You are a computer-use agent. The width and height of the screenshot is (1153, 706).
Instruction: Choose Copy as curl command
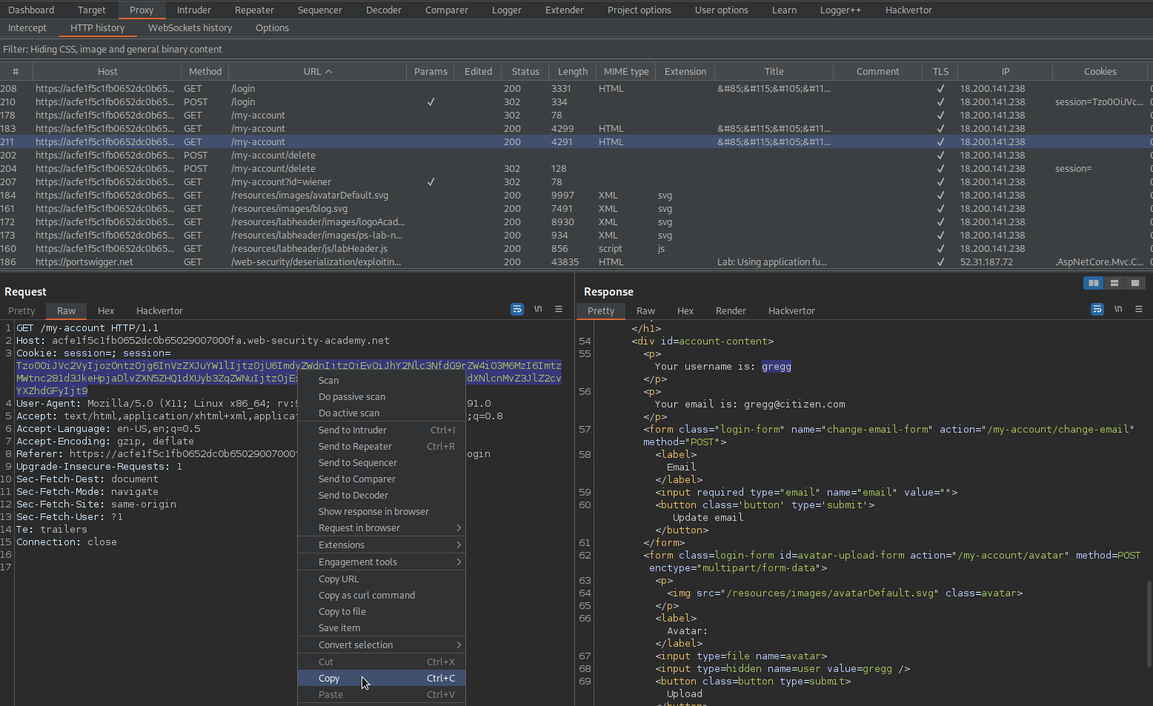pos(382,596)
